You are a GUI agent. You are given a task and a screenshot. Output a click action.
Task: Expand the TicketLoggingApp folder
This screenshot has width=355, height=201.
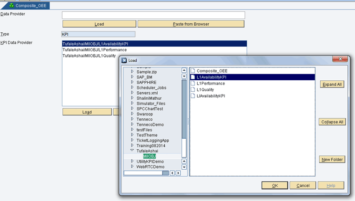coord(132,140)
